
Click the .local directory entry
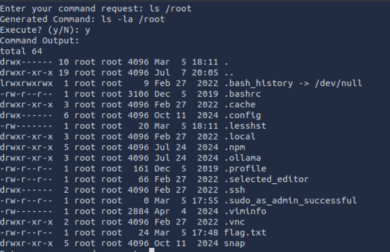[240, 136]
